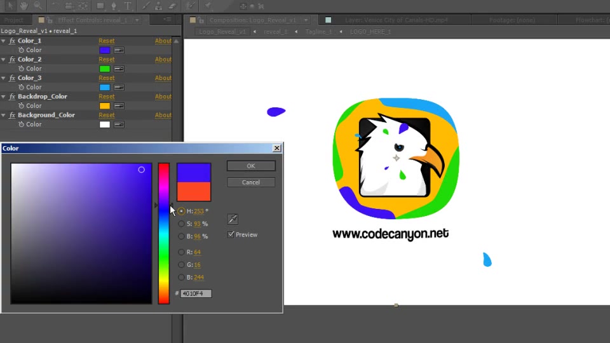Open About for Color_2

[163, 60]
